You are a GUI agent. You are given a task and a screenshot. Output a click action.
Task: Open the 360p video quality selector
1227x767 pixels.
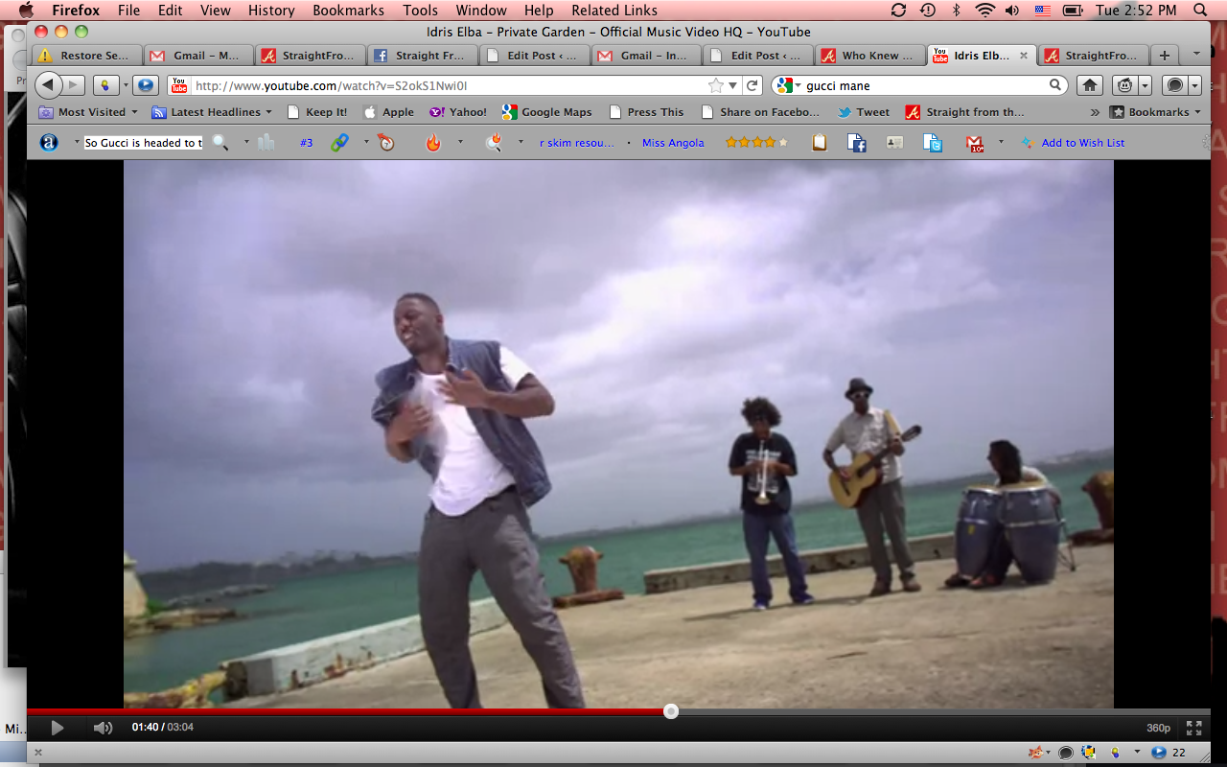(1158, 728)
